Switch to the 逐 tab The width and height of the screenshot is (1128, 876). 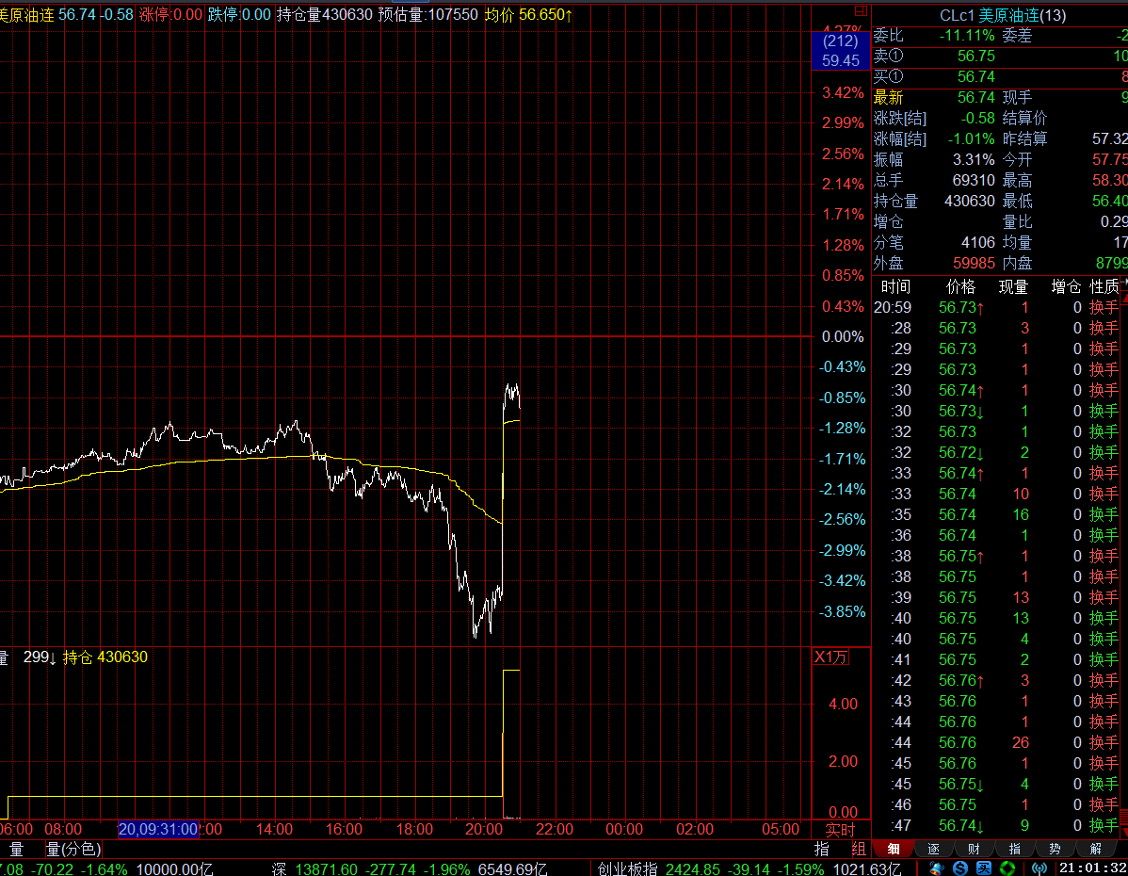click(x=933, y=849)
